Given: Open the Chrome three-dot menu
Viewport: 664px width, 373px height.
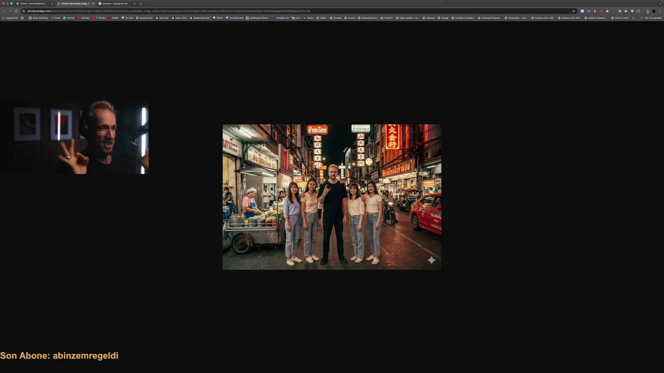Looking at the screenshot, I should (660, 11).
